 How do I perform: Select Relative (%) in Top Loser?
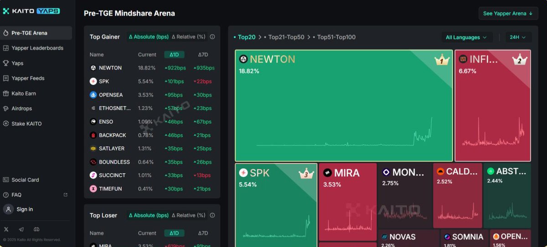pos(188,215)
